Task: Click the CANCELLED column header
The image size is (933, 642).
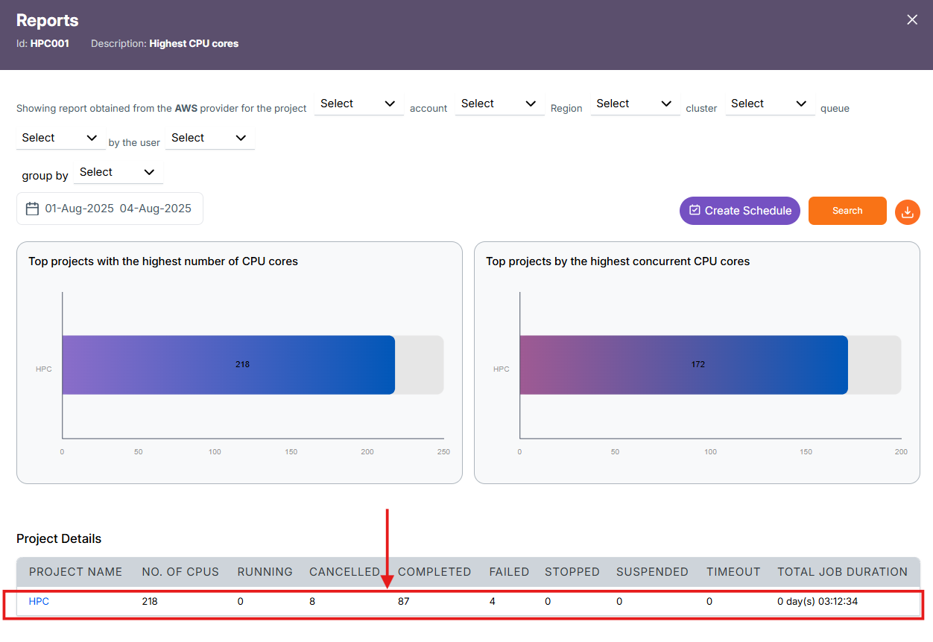Action: click(344, 572)
